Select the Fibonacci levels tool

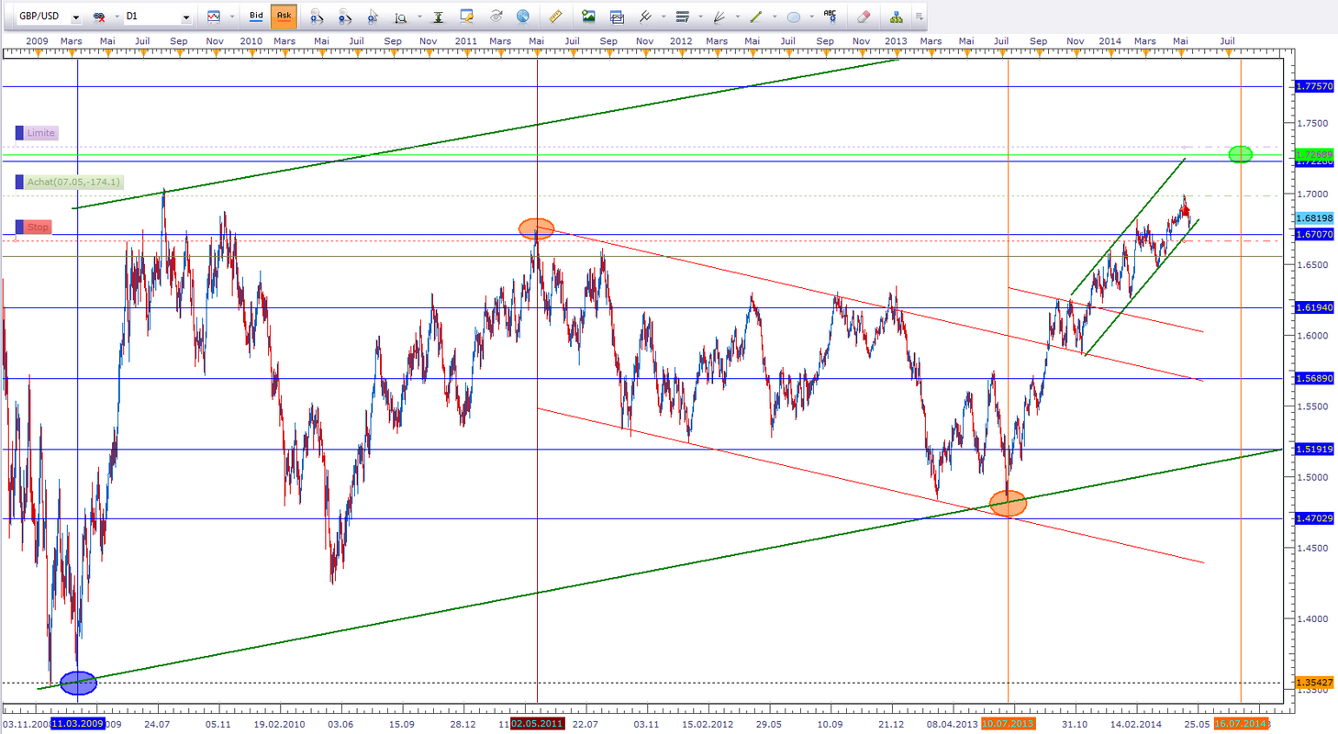[x=682, y=17]
